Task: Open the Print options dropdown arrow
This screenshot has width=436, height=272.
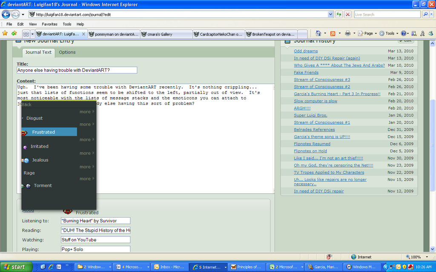Action: pyautogui.click(x=354, y=33)
